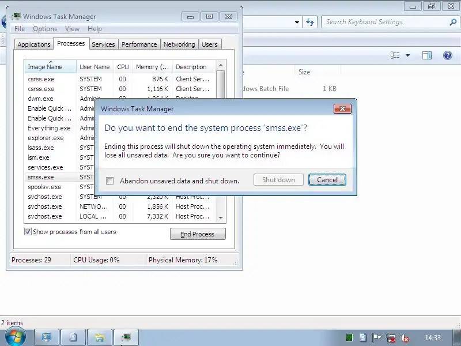The image size is (461, 346).
Task: Open the Help menu in Task Manager
Action: 95,29
